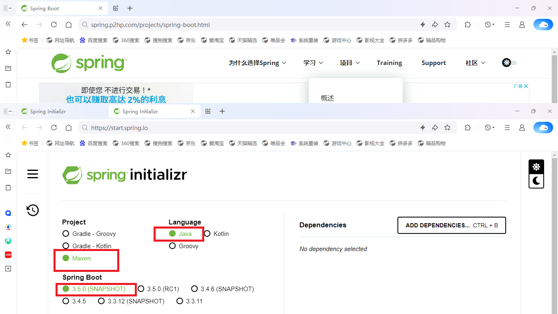Open history clock dropdown in Spring Boot window
Screen dimensions: 558x314
[x=489, y=25]
